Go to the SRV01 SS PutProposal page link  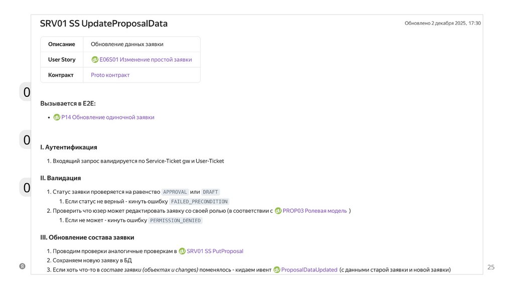[215, 251]
